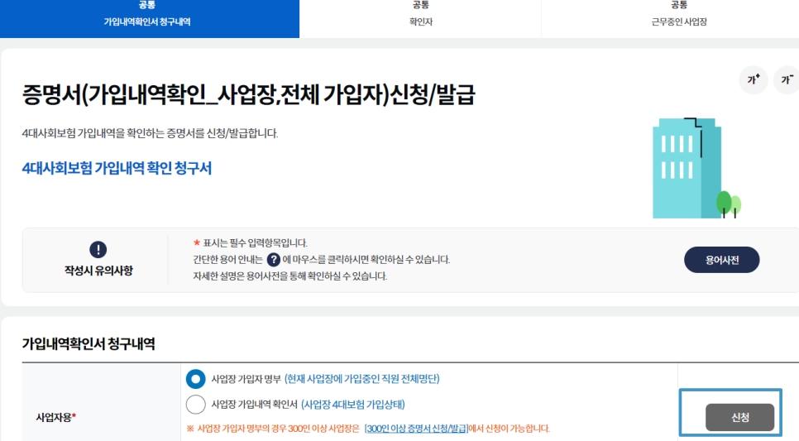The height and width of the screenshot is (441, 799).
Task: Click the question mark help icon
Action: coord(274,260)
